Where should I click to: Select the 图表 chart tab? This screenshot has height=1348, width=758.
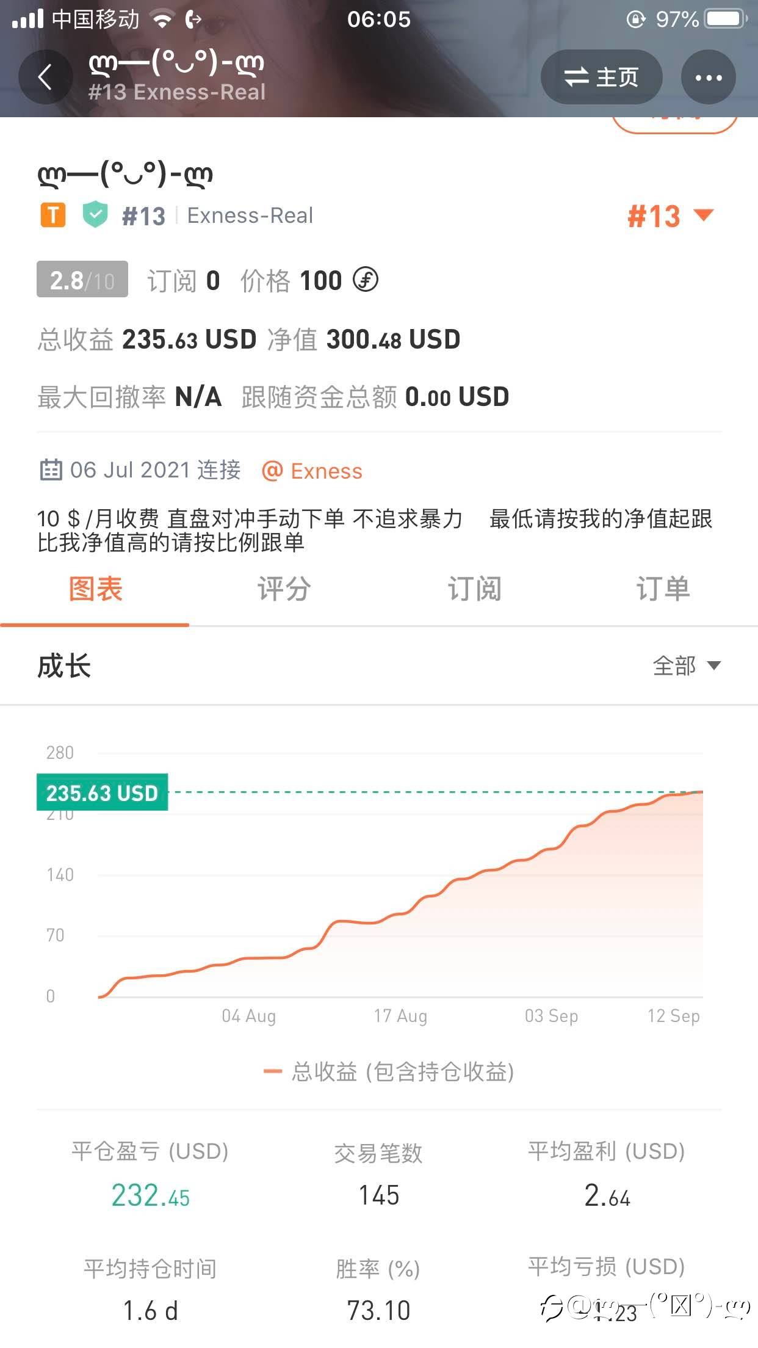tap(95, 590)
